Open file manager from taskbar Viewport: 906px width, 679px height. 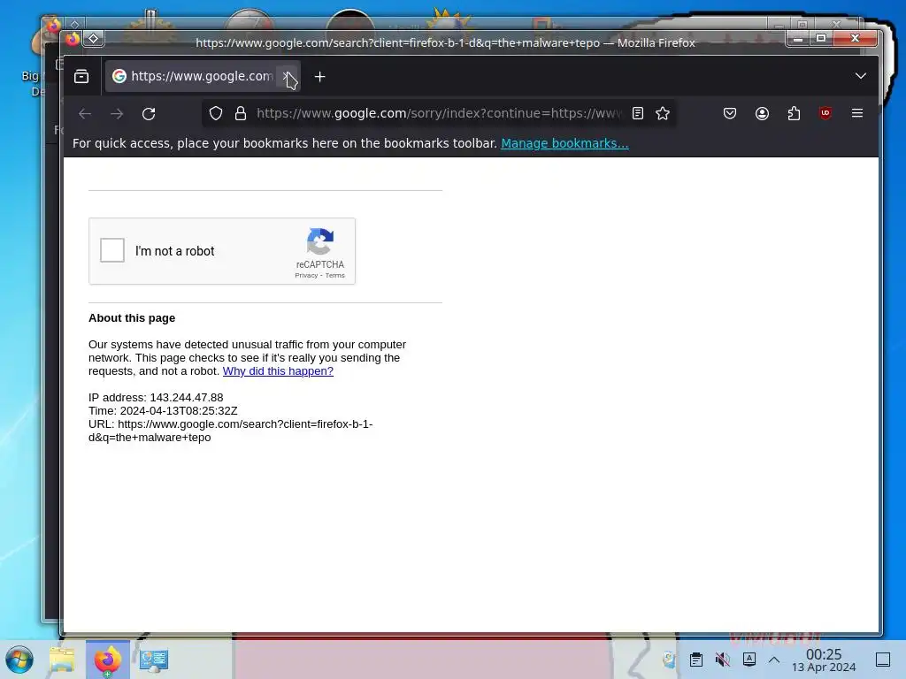click(x=62, y=660)
